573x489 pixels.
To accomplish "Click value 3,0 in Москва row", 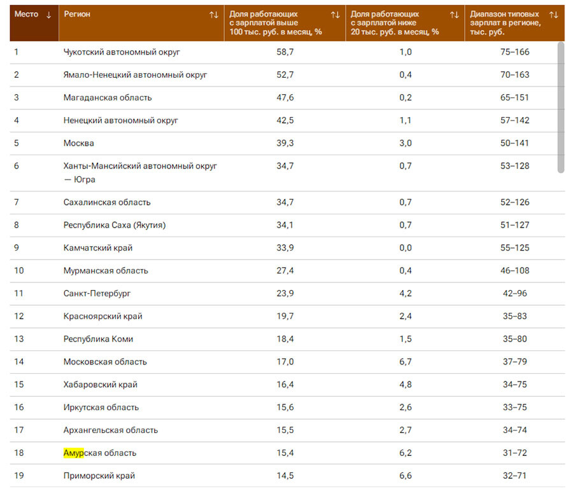I will point(406,143).
